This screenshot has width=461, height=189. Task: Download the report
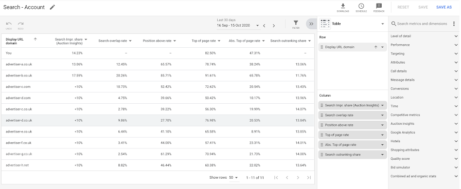(x=343, y=8)
